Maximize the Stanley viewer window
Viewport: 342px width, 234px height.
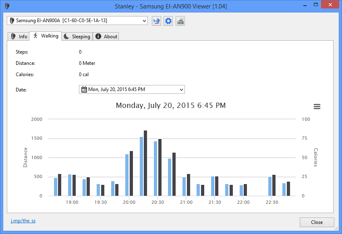pos(315,4)
